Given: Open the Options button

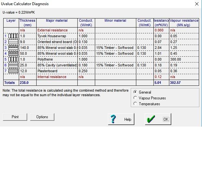Looking at the screenshot, I should (42, 117).
